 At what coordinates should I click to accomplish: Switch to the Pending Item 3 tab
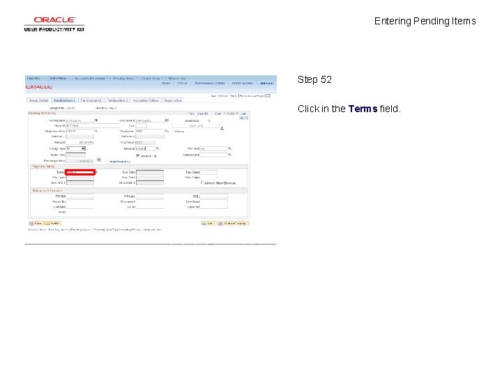click(117, 100)
